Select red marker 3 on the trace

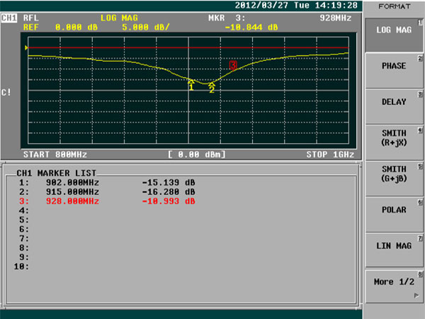(233, 65)
